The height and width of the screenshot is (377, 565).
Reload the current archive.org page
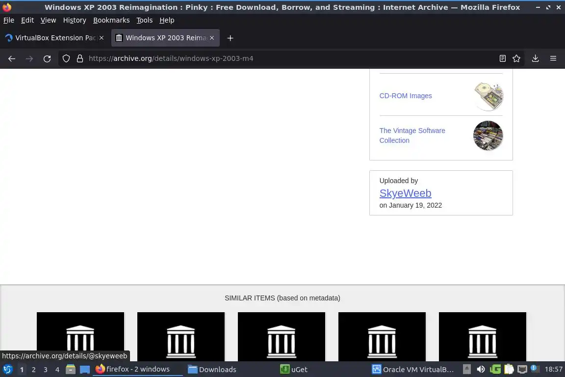coord(47,58)
